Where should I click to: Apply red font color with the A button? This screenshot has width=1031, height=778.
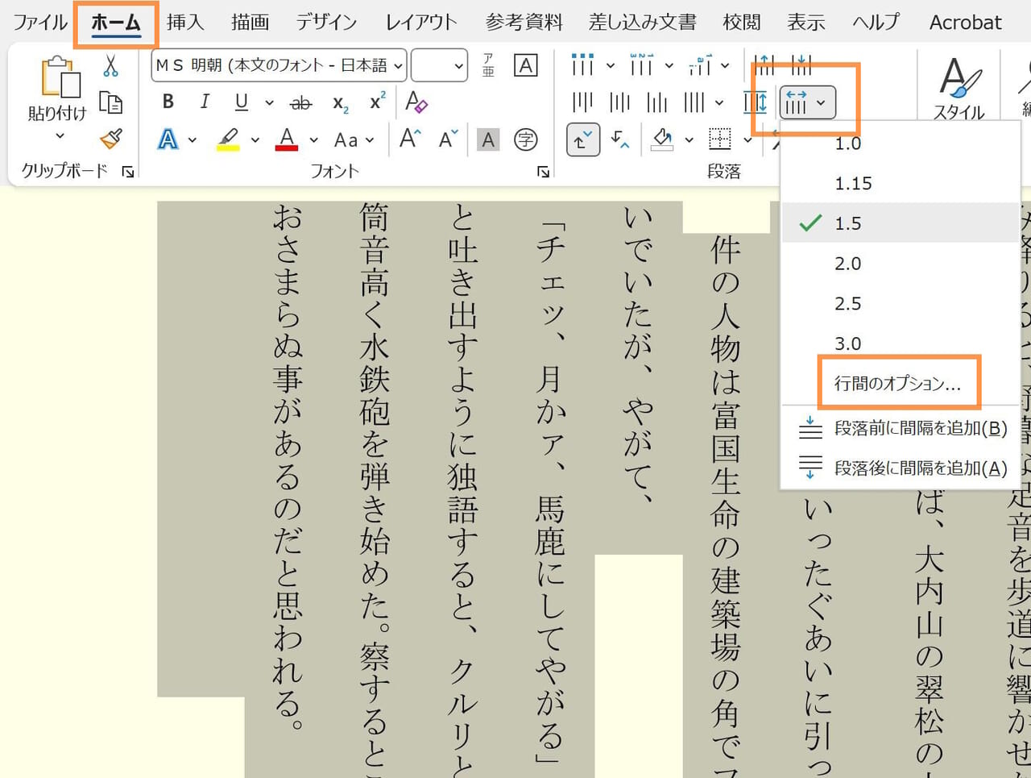click(x=287, y=139)
